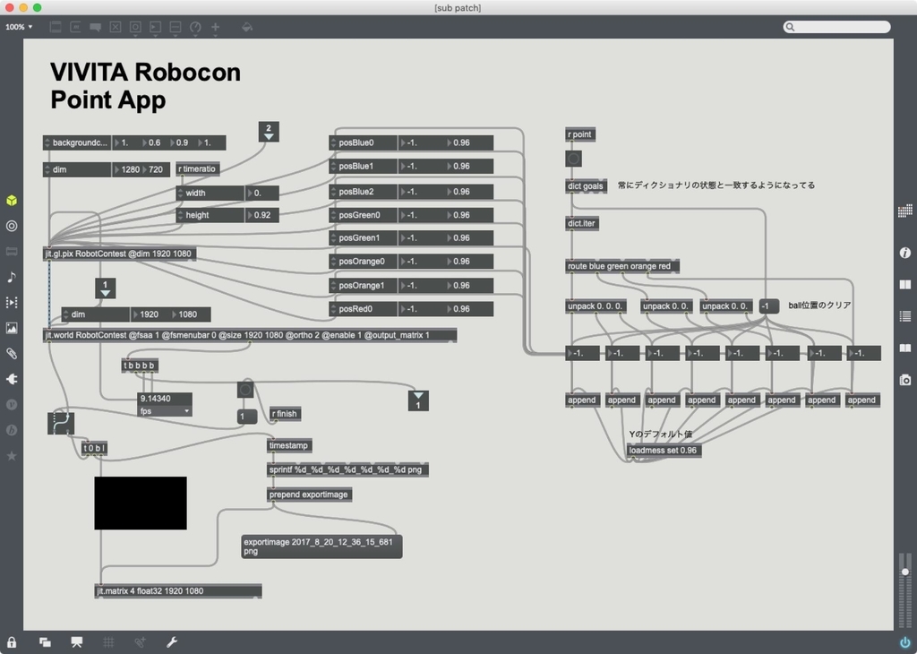Add a new object box from toolbar
Image resolution: width=917 pixels, height=654 pixels.
[x=56, y=27]
